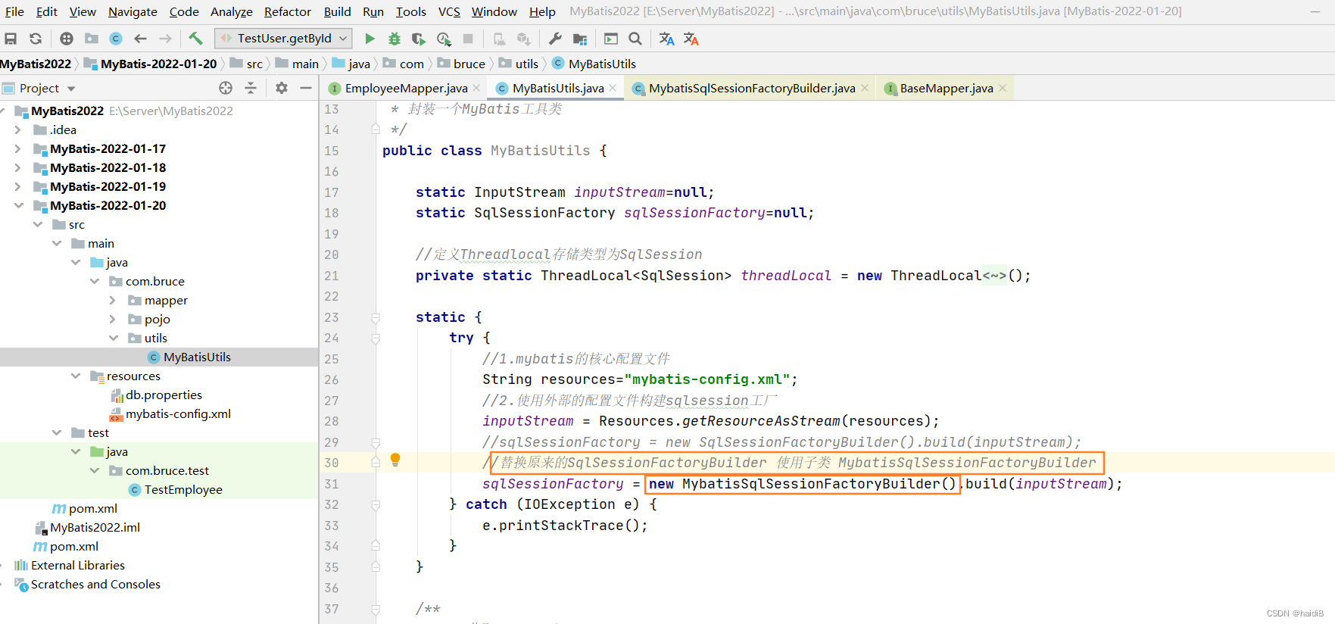Collapse all in Project panel
This screenshot has width=1335, height=624.
(251, 88)
